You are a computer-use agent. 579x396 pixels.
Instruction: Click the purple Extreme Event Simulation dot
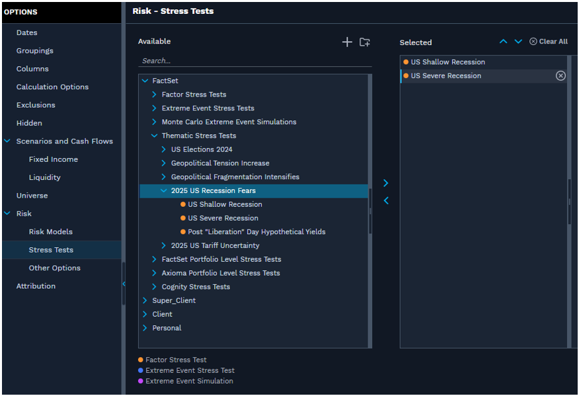[x=141, y=381]
